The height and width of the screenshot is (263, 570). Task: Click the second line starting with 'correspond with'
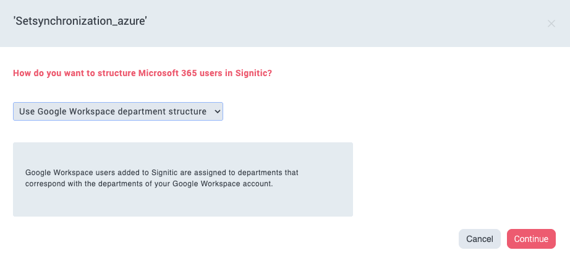148,184
